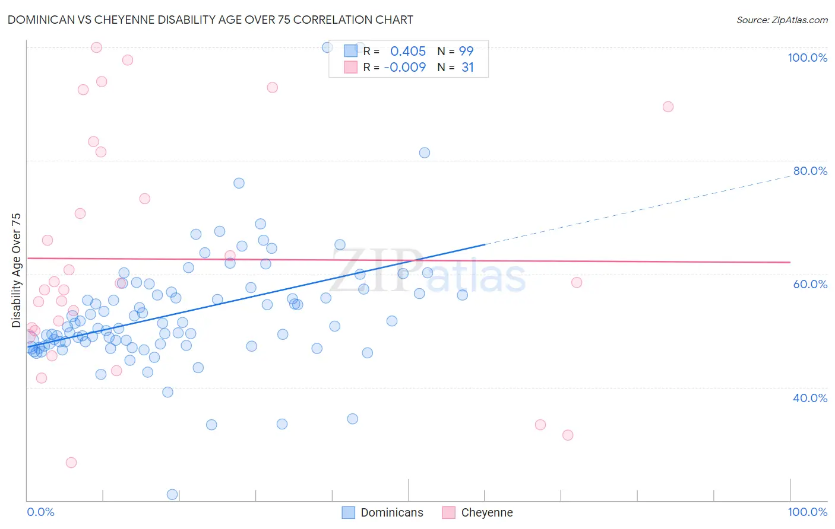The image size is (835, 529).
Task: Select the Dominicans legend label
Action: pos(392,512)
